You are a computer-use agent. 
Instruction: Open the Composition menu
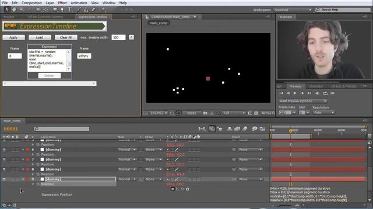[31, 3]
